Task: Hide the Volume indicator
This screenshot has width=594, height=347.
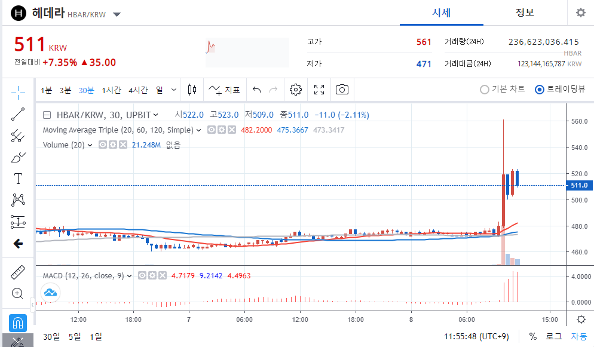Action: point(103,145)
